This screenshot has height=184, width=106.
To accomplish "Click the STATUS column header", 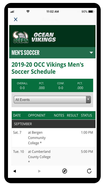I will pos(86,115).
